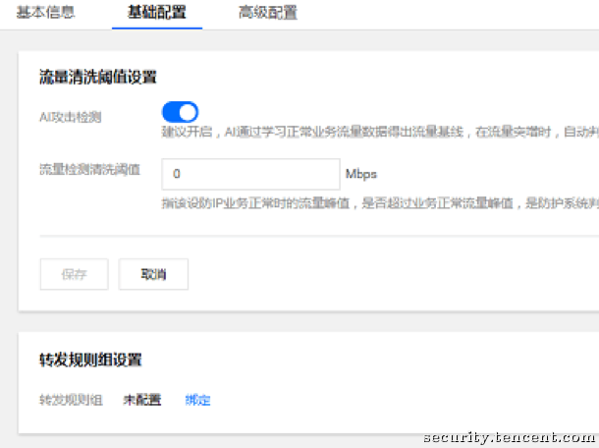Click the 保存 button
The width and height of the screenshot is (599, 448).
click(x=74, y=274)
